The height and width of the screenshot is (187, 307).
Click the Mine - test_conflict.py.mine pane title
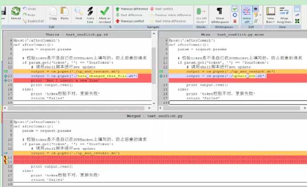coord(232,34)
